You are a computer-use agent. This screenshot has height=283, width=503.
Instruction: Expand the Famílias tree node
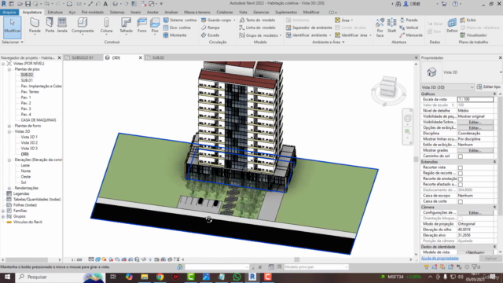(3, 211)
